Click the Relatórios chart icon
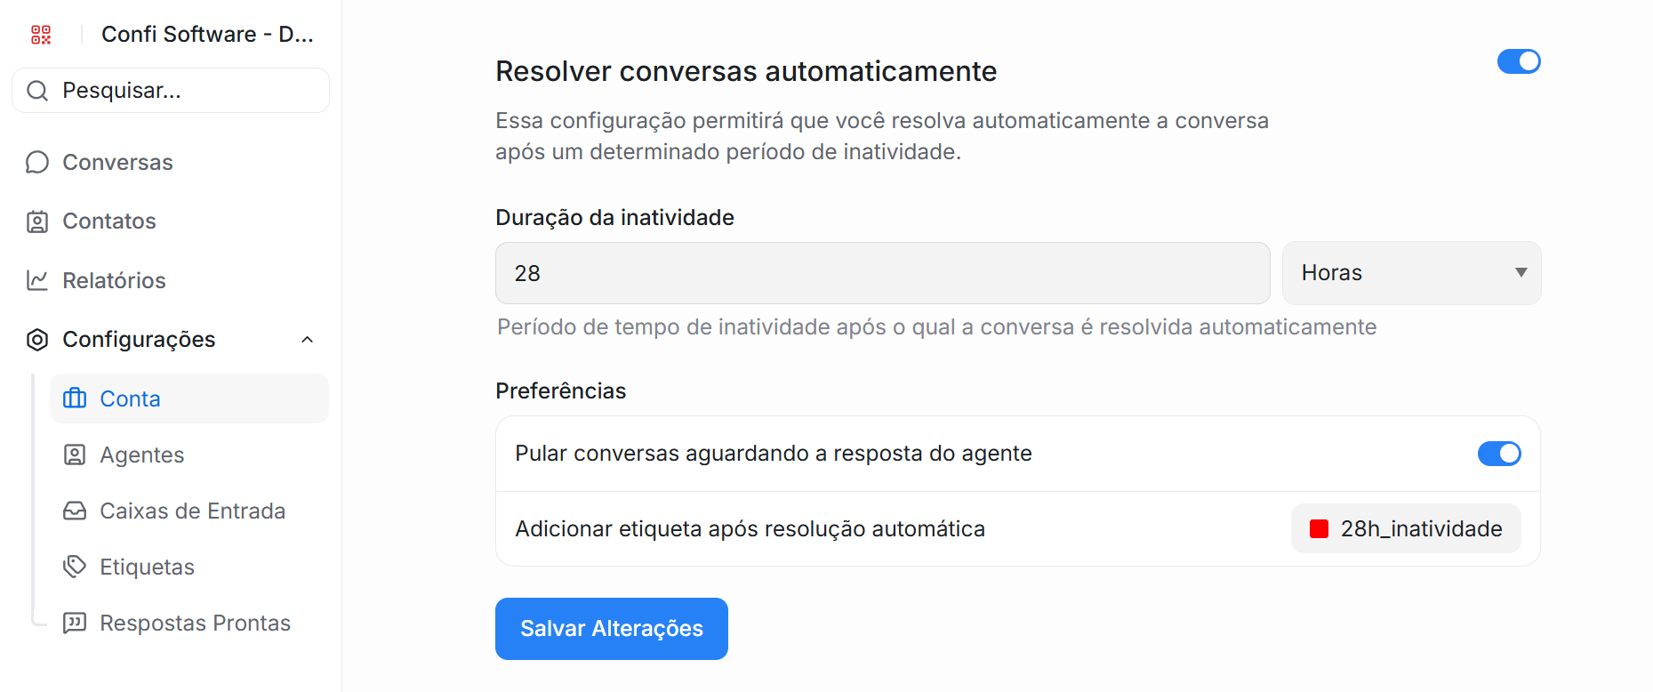Screen dimensions: 1653x692 pyautogui.click(x=37, y=280)
